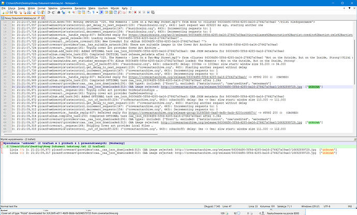Open the Plik menu
357x215 pixels.
(x=4, y=8)
